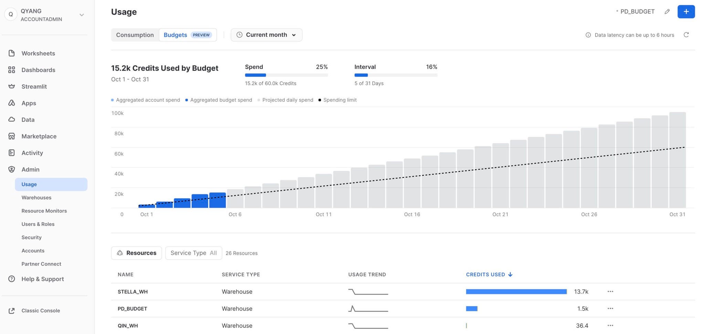Open Resource Monitors under Admin

[x=44, y=211]
